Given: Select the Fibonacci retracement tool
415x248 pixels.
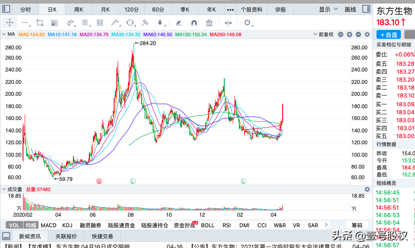Looking at the screenshot, I should (100, 23).
